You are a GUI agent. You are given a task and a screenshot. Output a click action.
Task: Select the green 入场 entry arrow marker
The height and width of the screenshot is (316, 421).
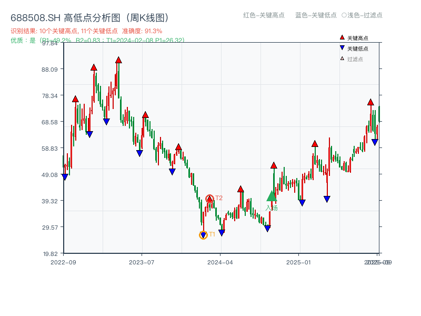(270, 196)
